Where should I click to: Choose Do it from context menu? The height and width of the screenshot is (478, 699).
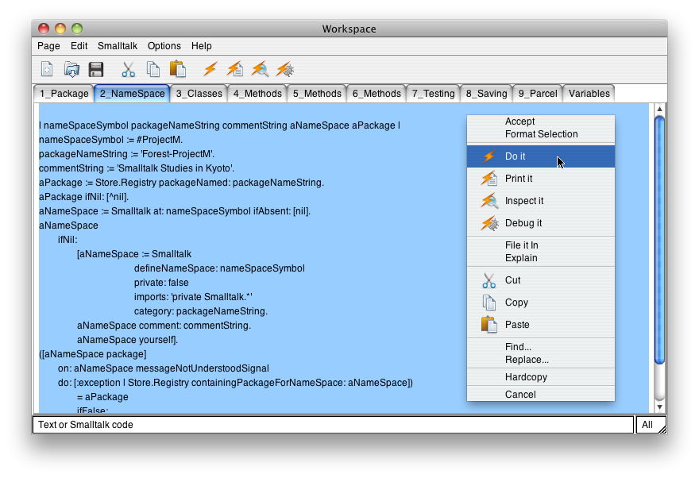click(x=516, y=156)
